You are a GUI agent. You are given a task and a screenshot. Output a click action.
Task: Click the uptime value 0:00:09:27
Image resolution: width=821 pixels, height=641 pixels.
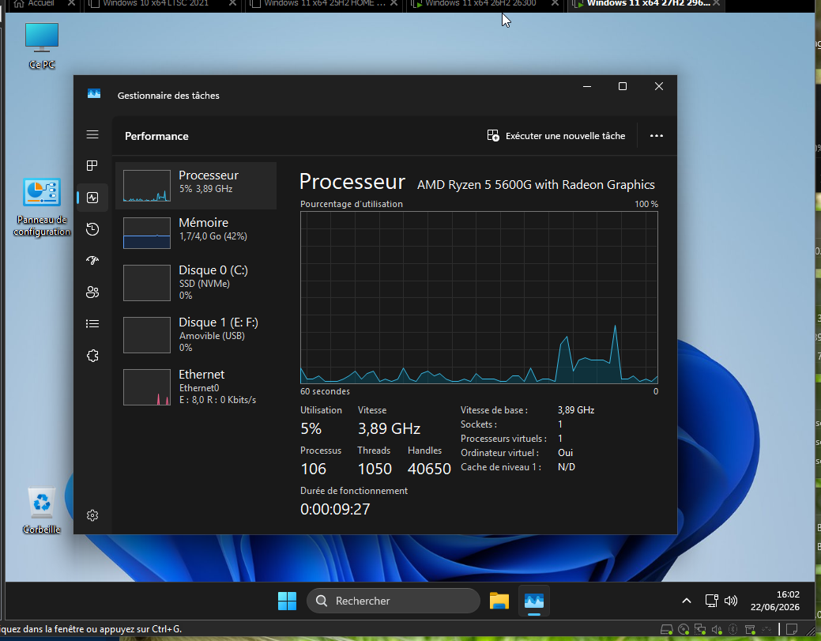[x=335, y=509]
